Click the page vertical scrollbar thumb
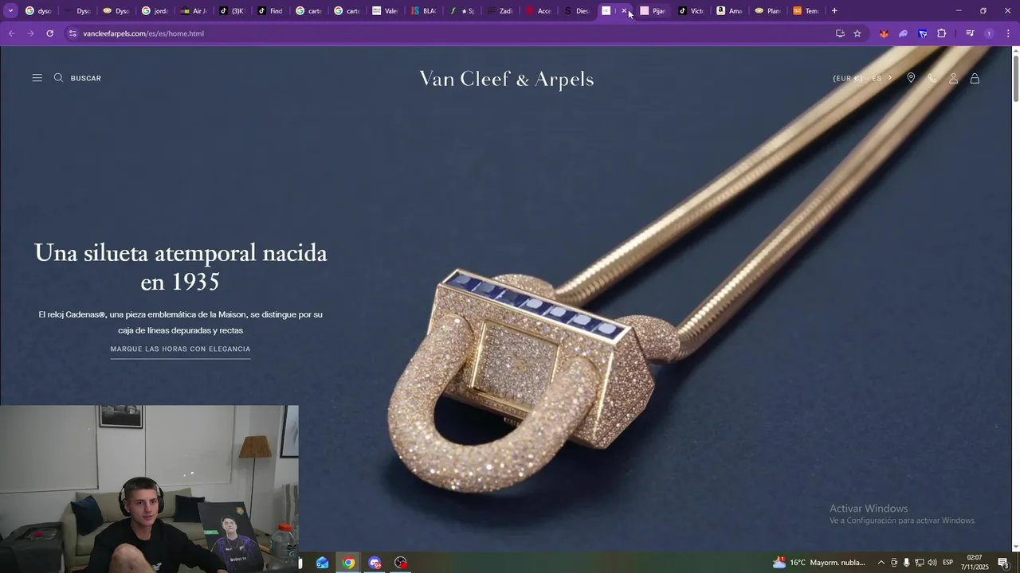The height and width of the screenshot is (573, 1020). [1015, 78]
